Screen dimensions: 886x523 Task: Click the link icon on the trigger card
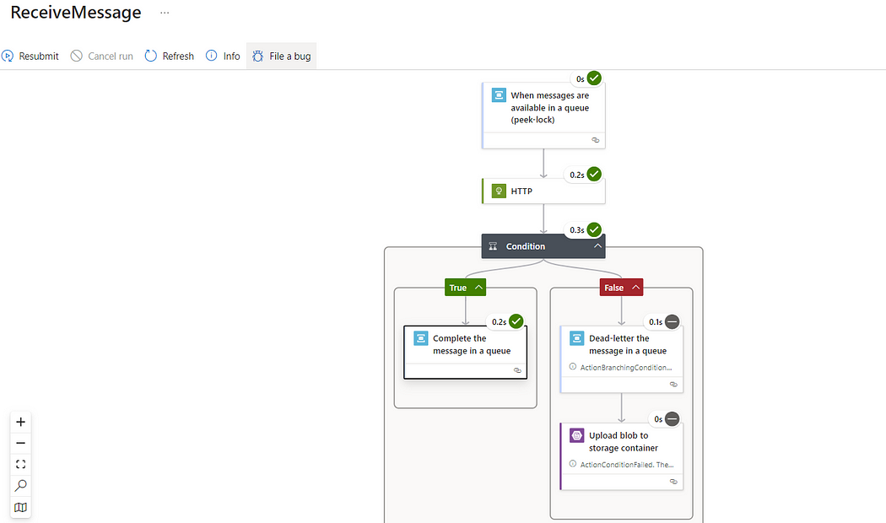(596, 140)
